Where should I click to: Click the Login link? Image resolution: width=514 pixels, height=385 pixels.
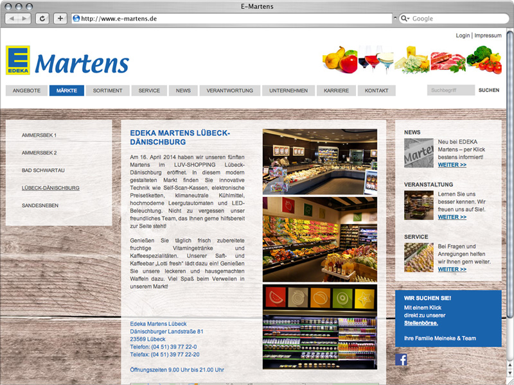coord(463,35)
